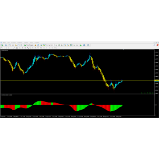Switch chart to candlestick mode

tap(59, 45)
